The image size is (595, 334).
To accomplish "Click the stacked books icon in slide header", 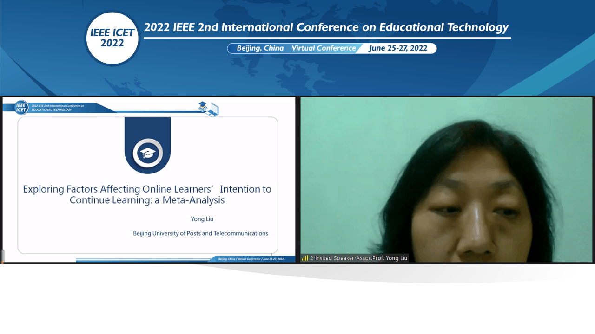I will [x=203, y=107].
